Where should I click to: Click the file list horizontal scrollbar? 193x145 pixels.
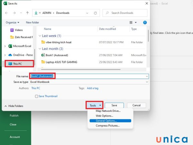coord(81,69)
